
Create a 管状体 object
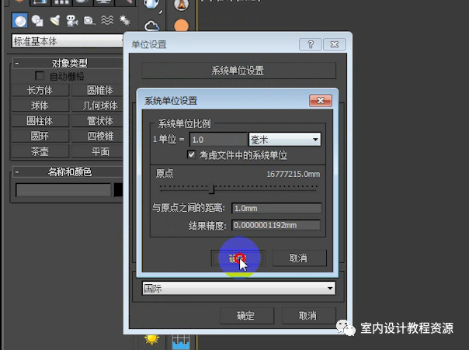(x=98, y=121)
